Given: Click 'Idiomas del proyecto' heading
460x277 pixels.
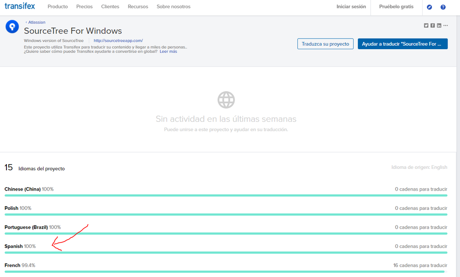Looking at the screenshot, I should pyautogui.click(x=41, y=168).
